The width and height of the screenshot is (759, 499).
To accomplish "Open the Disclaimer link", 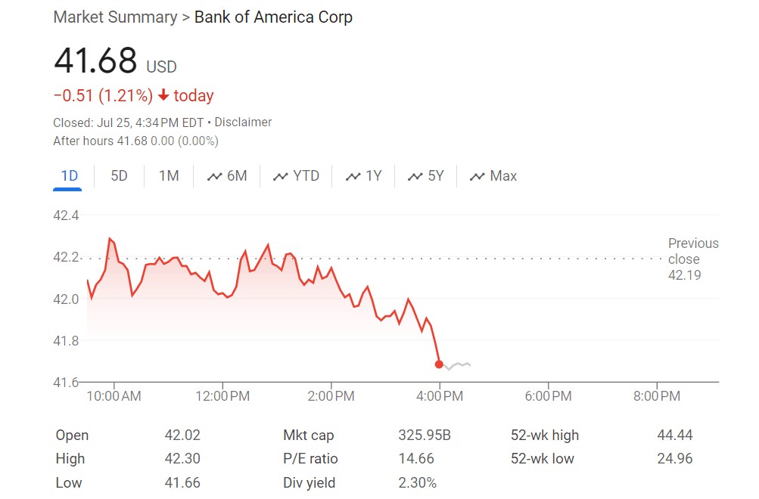I will coord(243,122).
